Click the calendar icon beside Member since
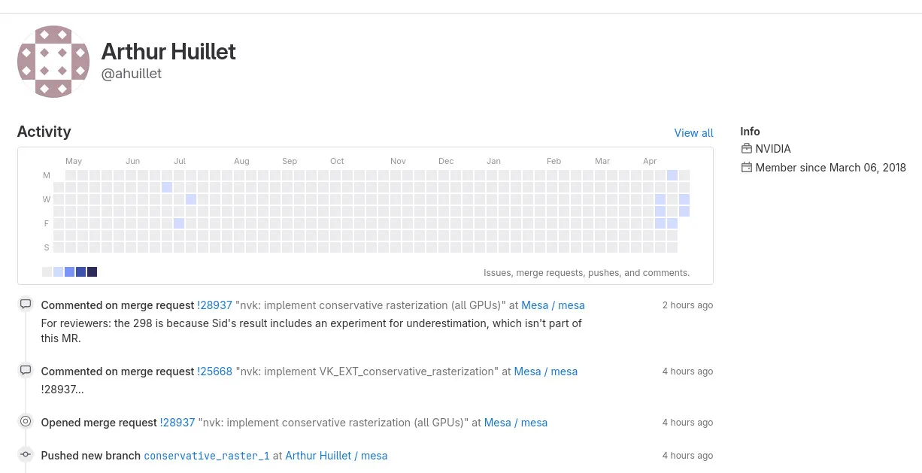922x473 pixels. coord(746,168)
